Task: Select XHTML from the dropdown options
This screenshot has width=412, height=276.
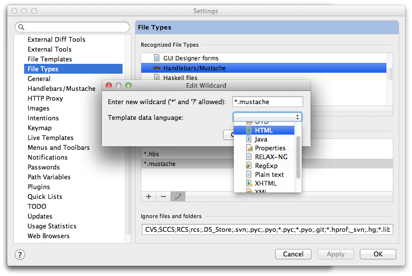Action: tap(265, 184)
